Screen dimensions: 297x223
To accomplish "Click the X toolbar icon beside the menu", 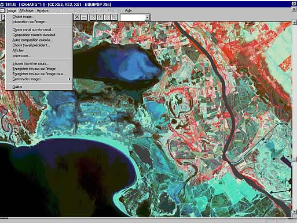I will coord(77,17).
